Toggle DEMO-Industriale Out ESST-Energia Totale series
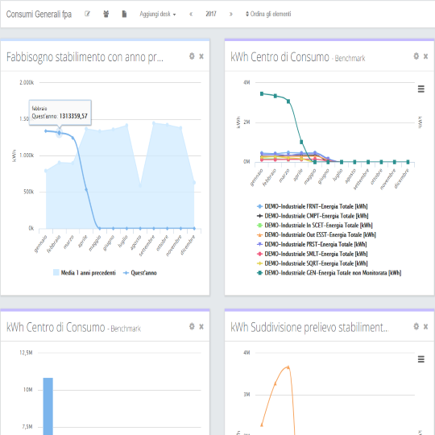 [317, 234]
